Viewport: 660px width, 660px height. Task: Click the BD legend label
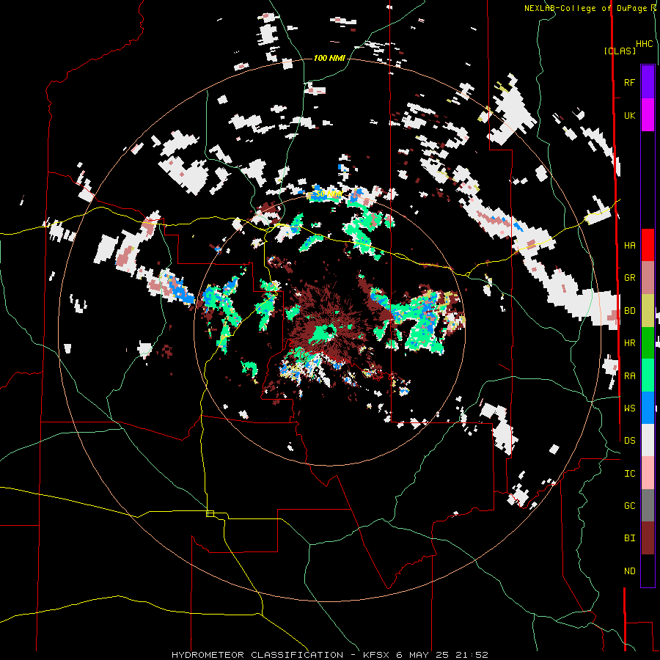point(629,311)
